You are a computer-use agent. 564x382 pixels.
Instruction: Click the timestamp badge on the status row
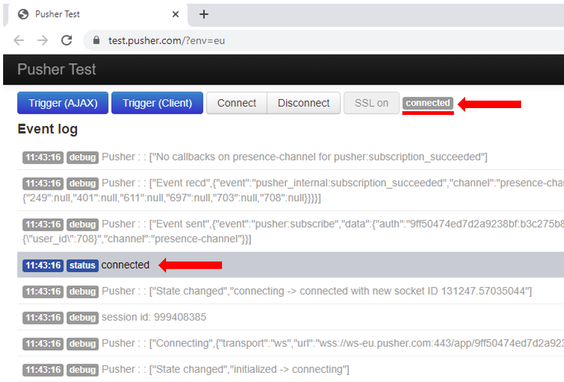tap(43, 265)
